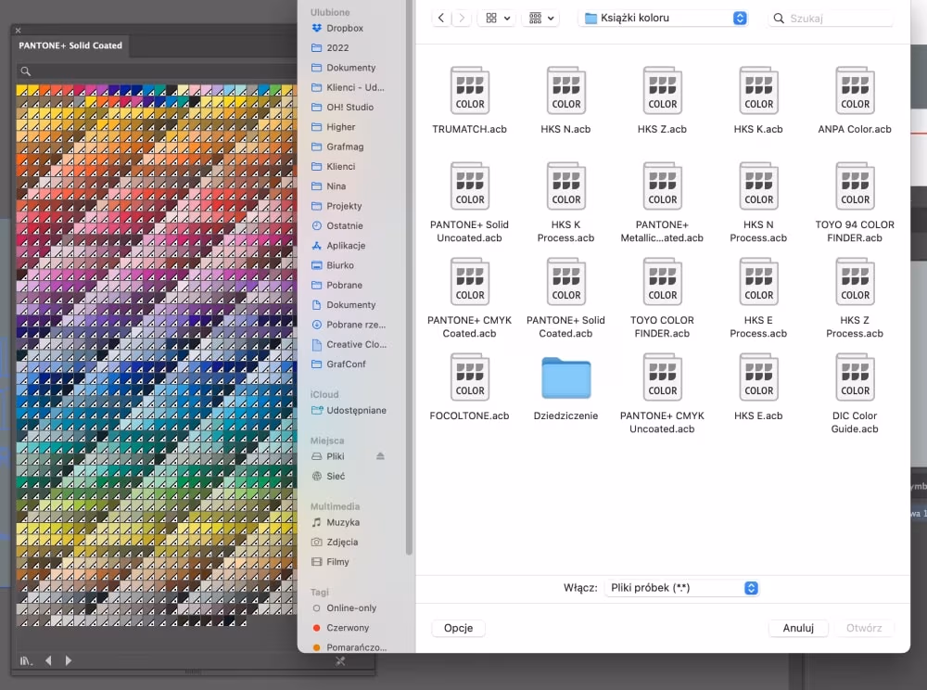Filter by Online-only tag
This screenshot has height=690, width=927.
[x=351, y=607]
